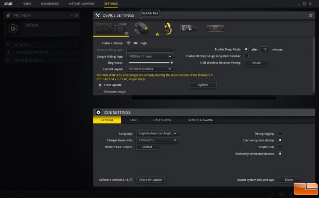
Task: Toggle Enable Sleep Mode checkbox
Action: 246,49
